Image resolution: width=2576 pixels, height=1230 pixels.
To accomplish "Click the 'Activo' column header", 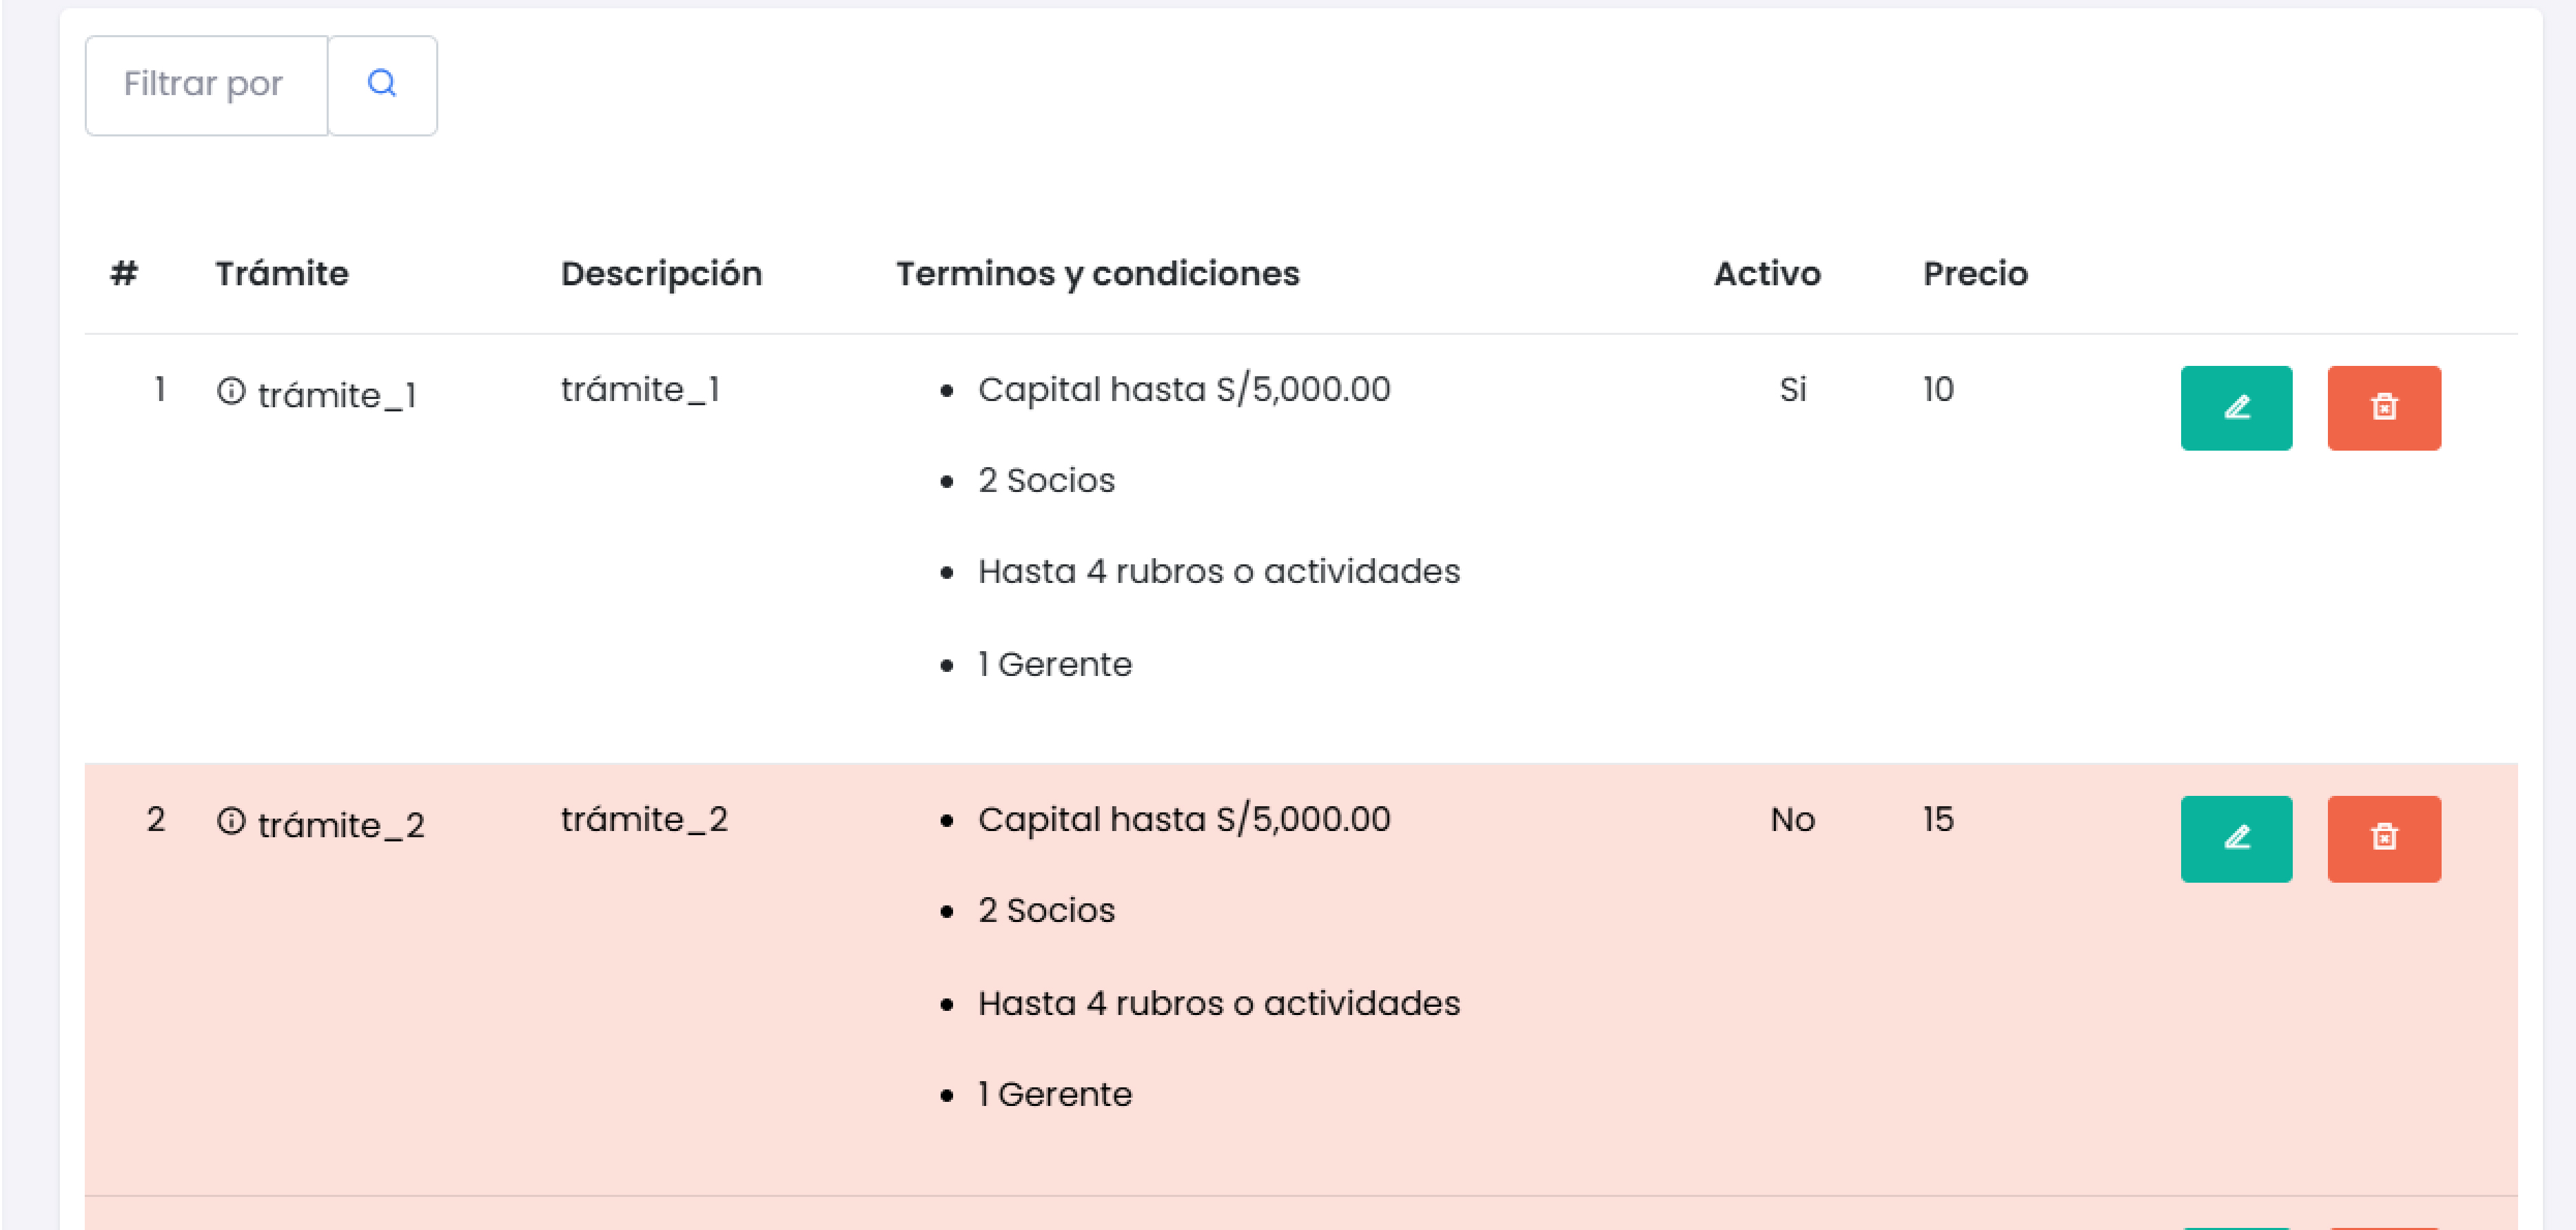I will 1767,273.
